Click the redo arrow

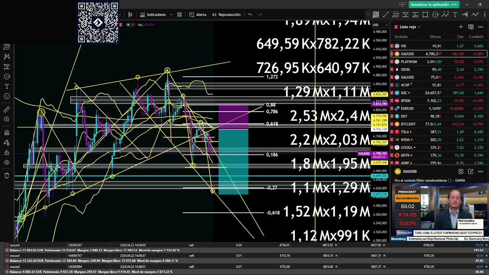pos(260,15)
